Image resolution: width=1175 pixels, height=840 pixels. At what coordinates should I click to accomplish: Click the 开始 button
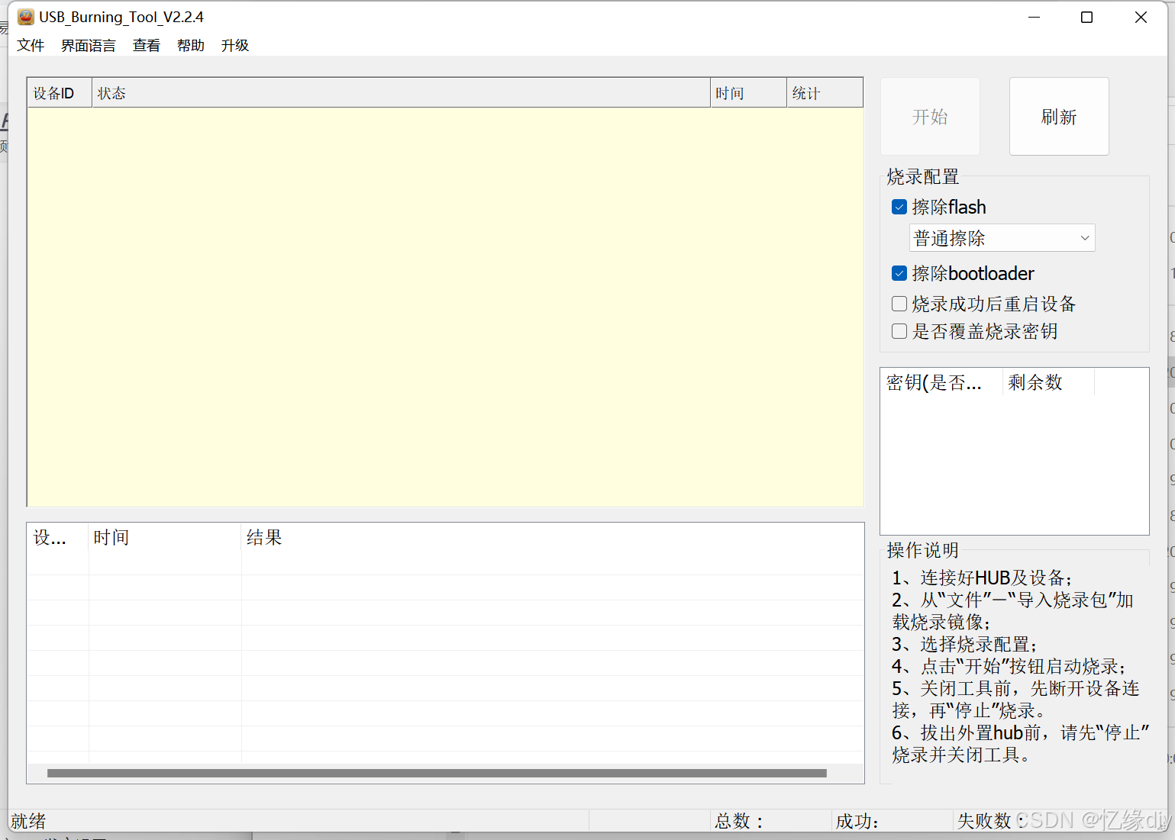coord(930,117)
